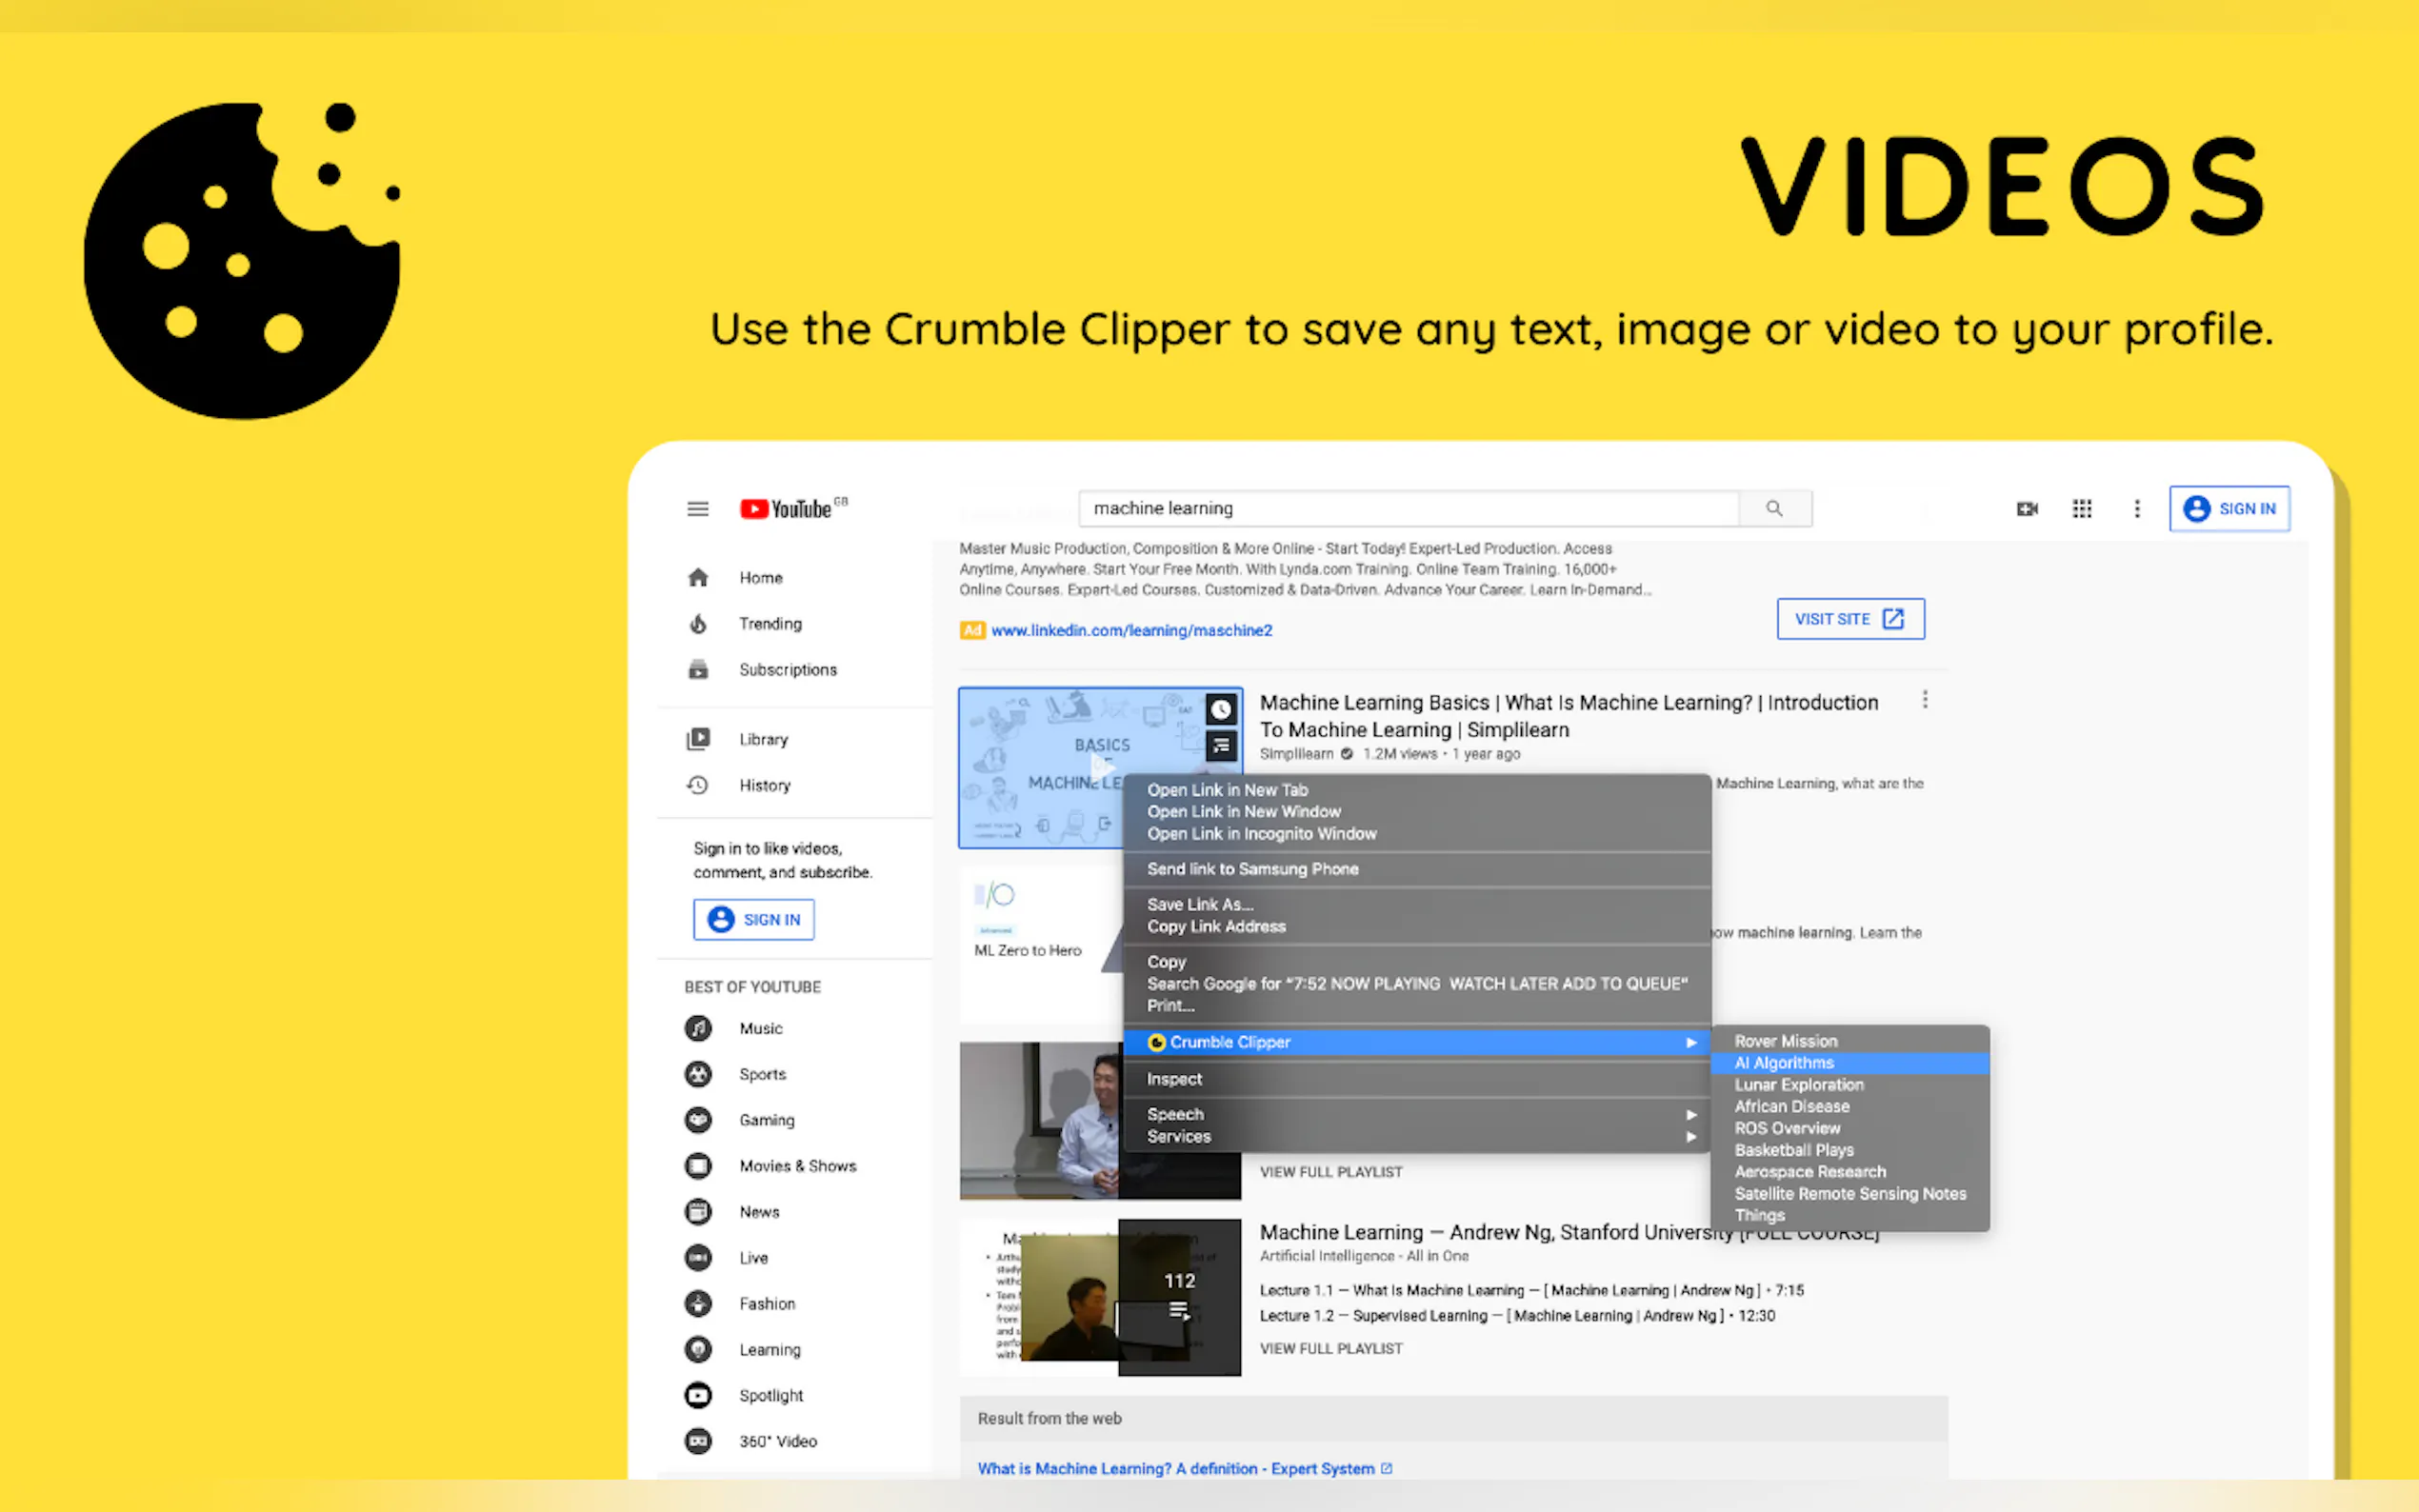2419x1512 pixels.
Task: Open the Andrew Ng 112-video playlist thumbnail
Action: [1100, 1297]
